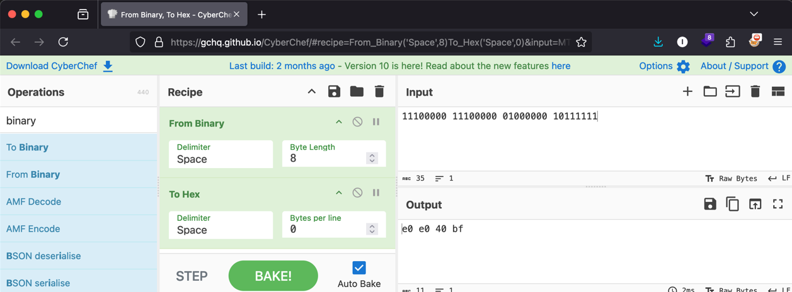
Task: Open a new browser tab
Action: 261,14
